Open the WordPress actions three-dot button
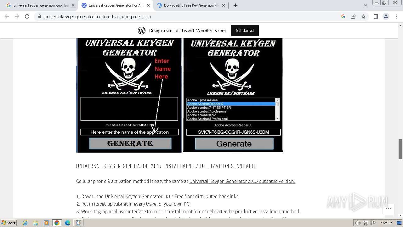 tap(389, 209)
